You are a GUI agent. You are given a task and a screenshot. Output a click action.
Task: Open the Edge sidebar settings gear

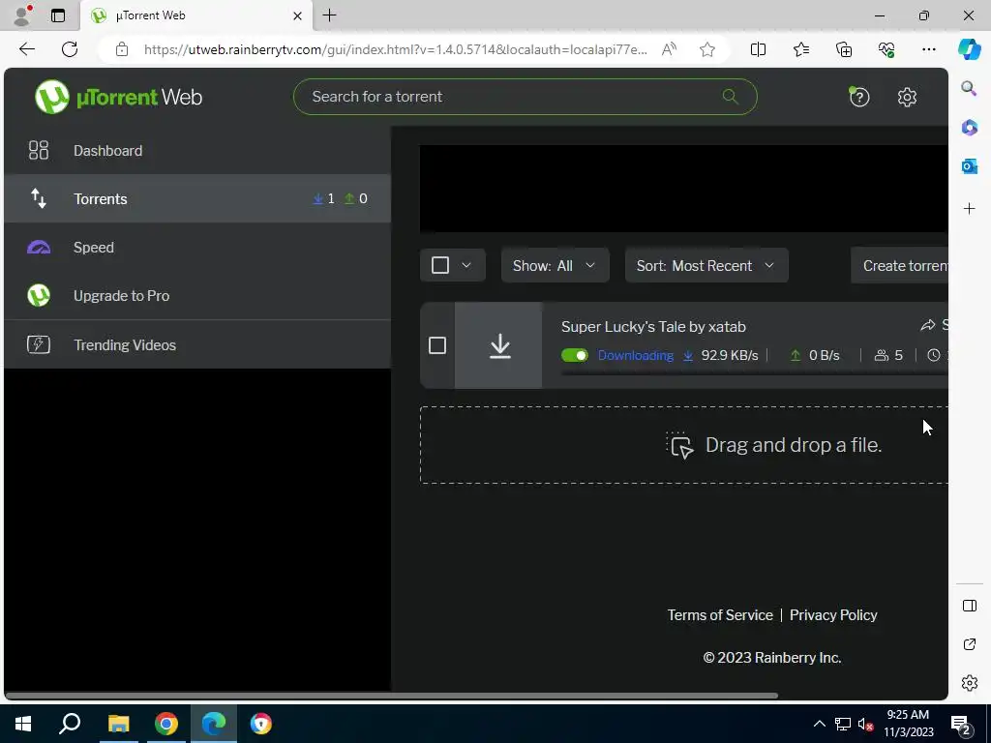click(x=970, y=683)
